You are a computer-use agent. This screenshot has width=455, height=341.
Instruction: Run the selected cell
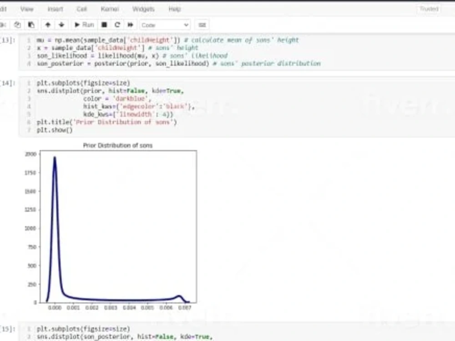[84, 25]
